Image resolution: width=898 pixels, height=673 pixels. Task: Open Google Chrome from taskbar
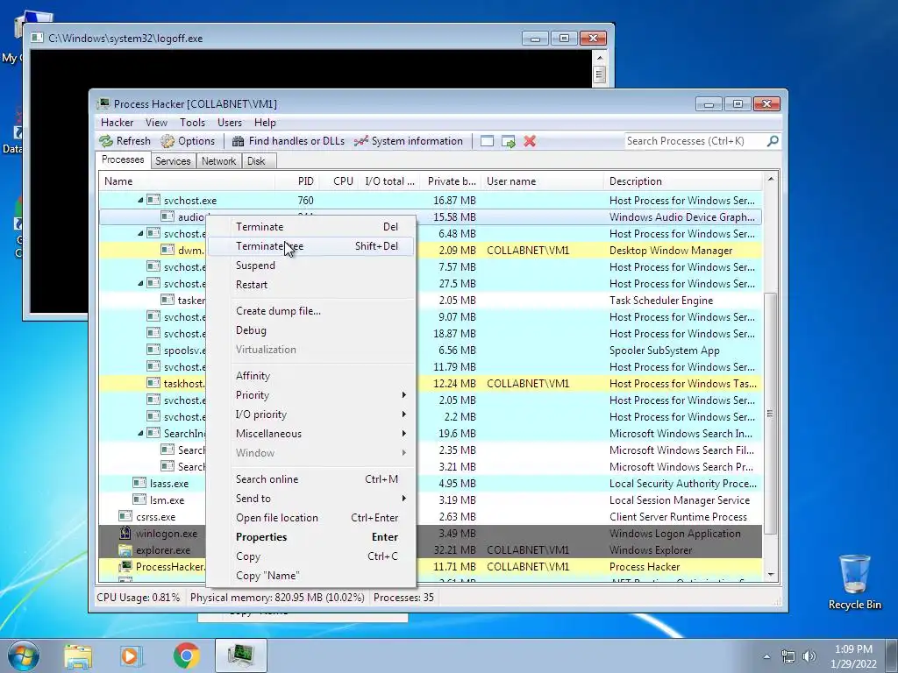pos(186,655)
